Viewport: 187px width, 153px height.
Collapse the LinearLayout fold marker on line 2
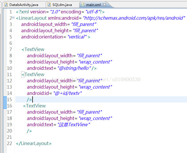(13, 18)
